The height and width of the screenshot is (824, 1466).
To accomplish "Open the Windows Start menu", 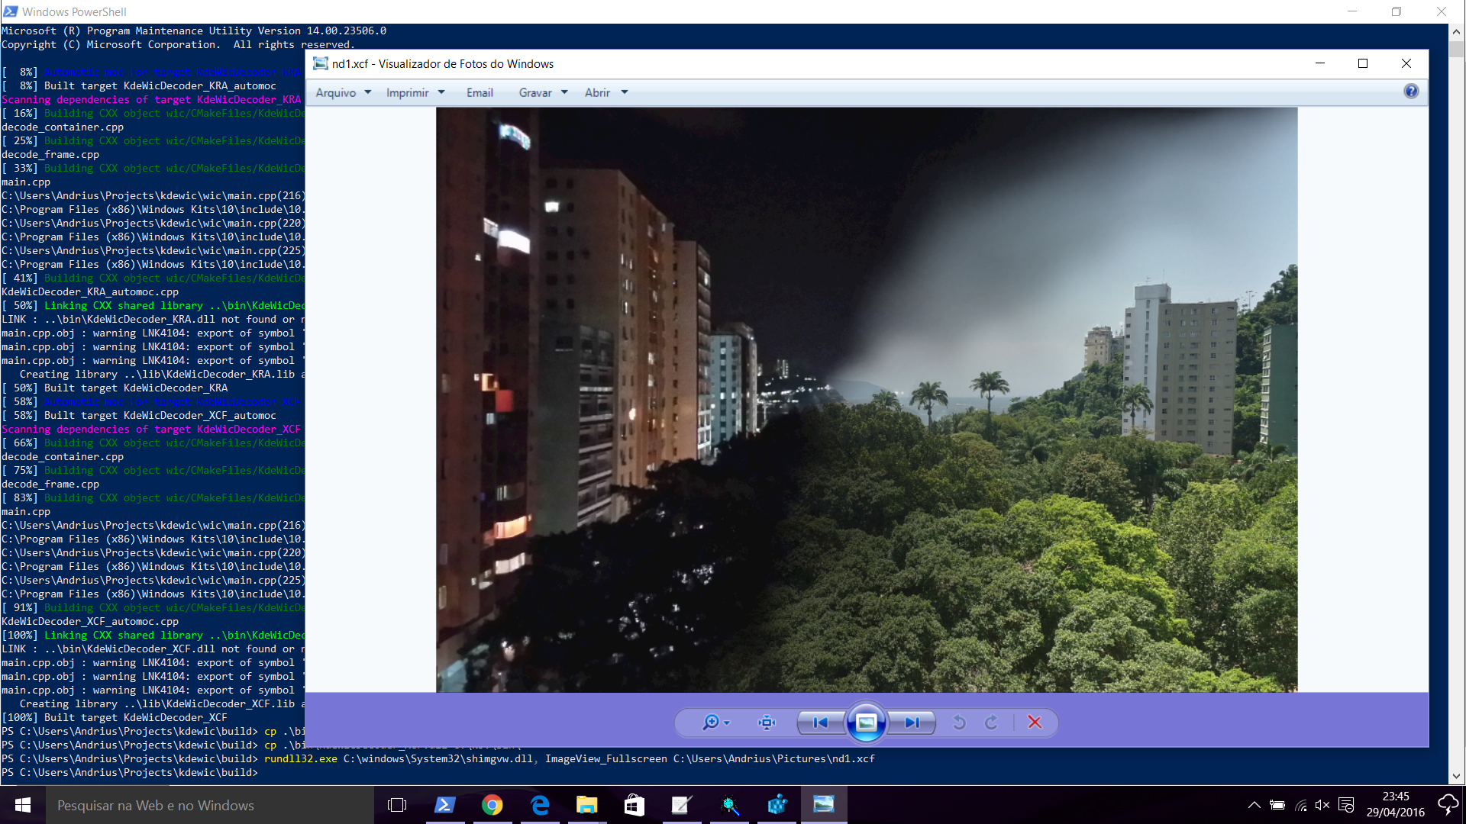I will (23, 805).
